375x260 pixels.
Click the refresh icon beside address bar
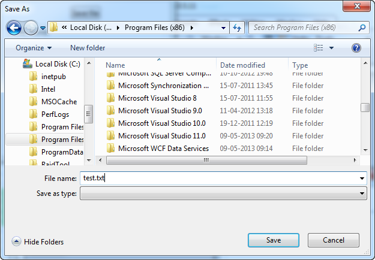click(237, 28)
